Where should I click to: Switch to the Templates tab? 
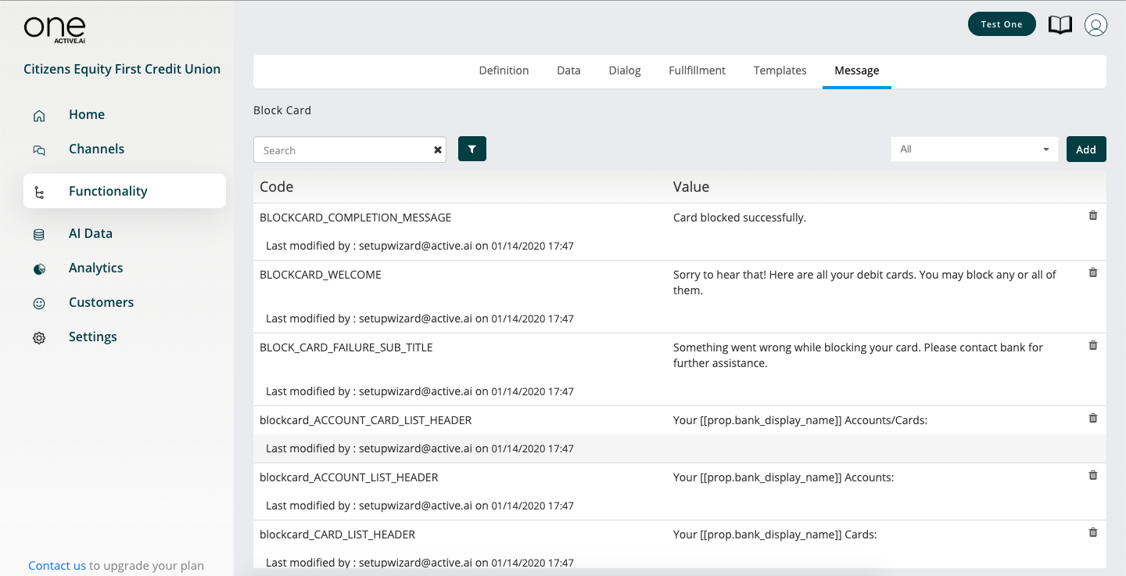(780, 70)
